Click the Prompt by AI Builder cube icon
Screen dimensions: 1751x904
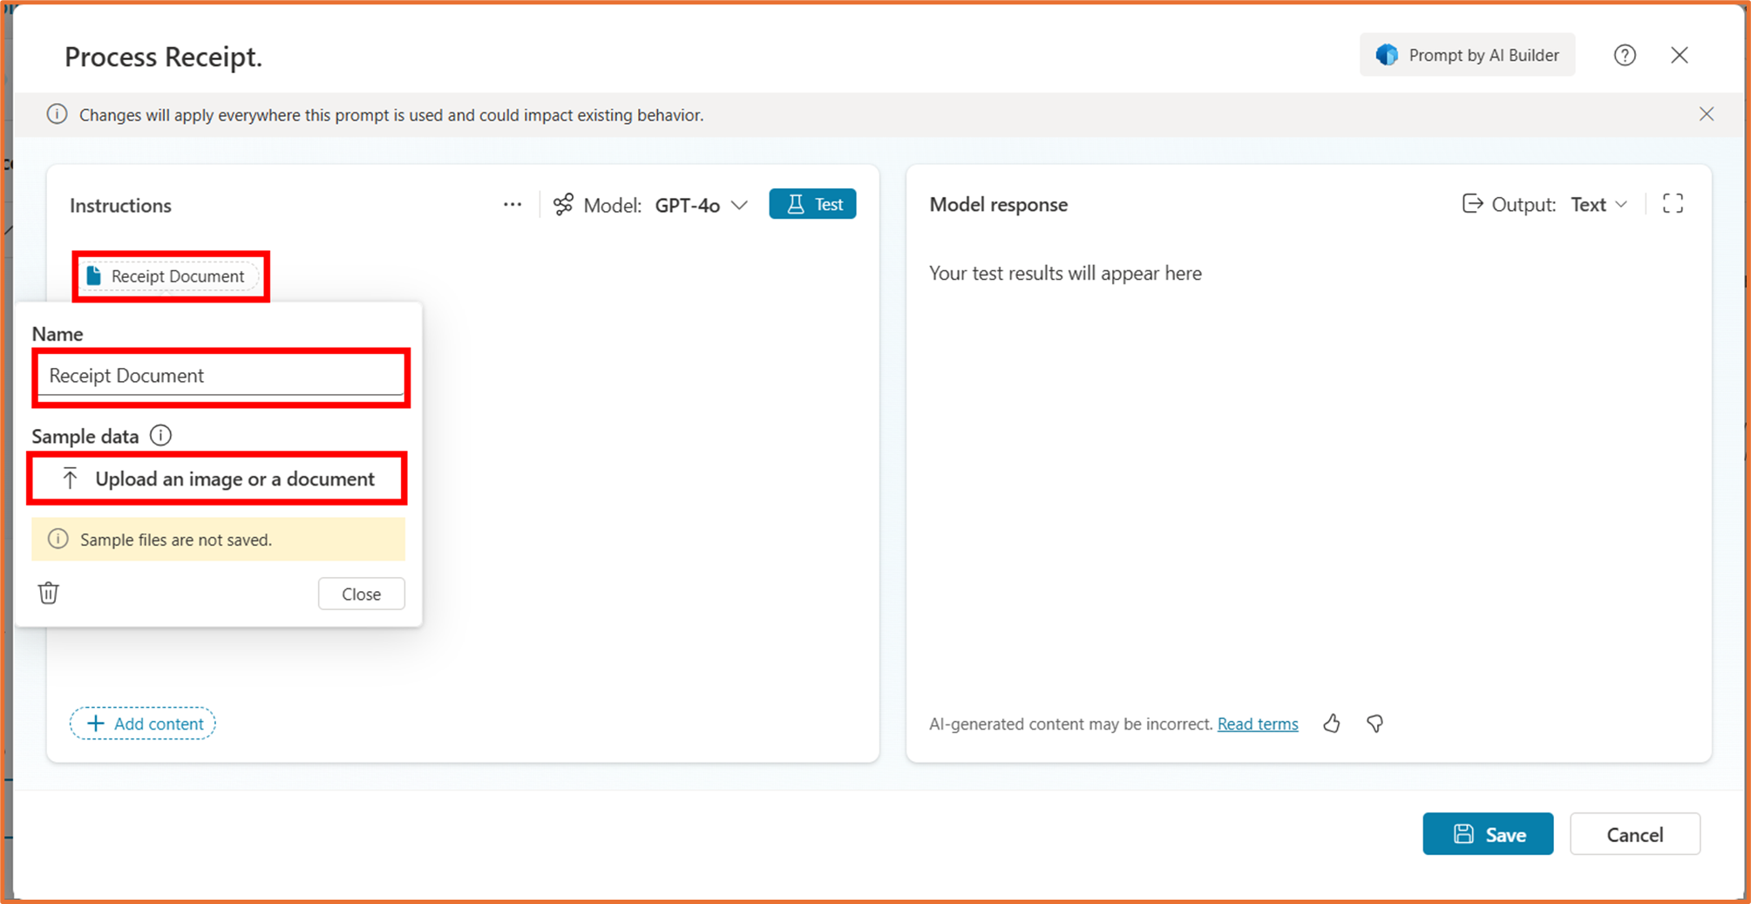pos(1386,54)
